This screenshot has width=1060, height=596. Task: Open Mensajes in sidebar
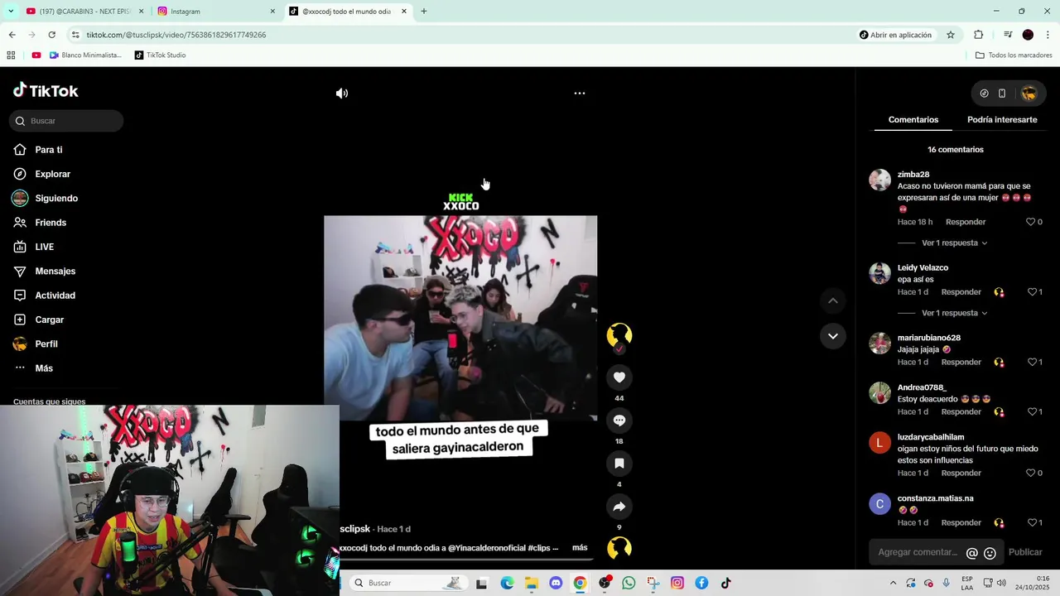coord(55,272)
